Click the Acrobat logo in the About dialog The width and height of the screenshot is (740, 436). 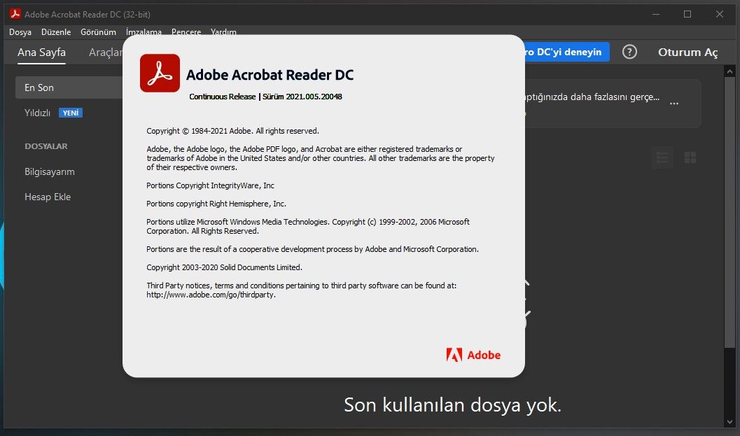(160, 73)
